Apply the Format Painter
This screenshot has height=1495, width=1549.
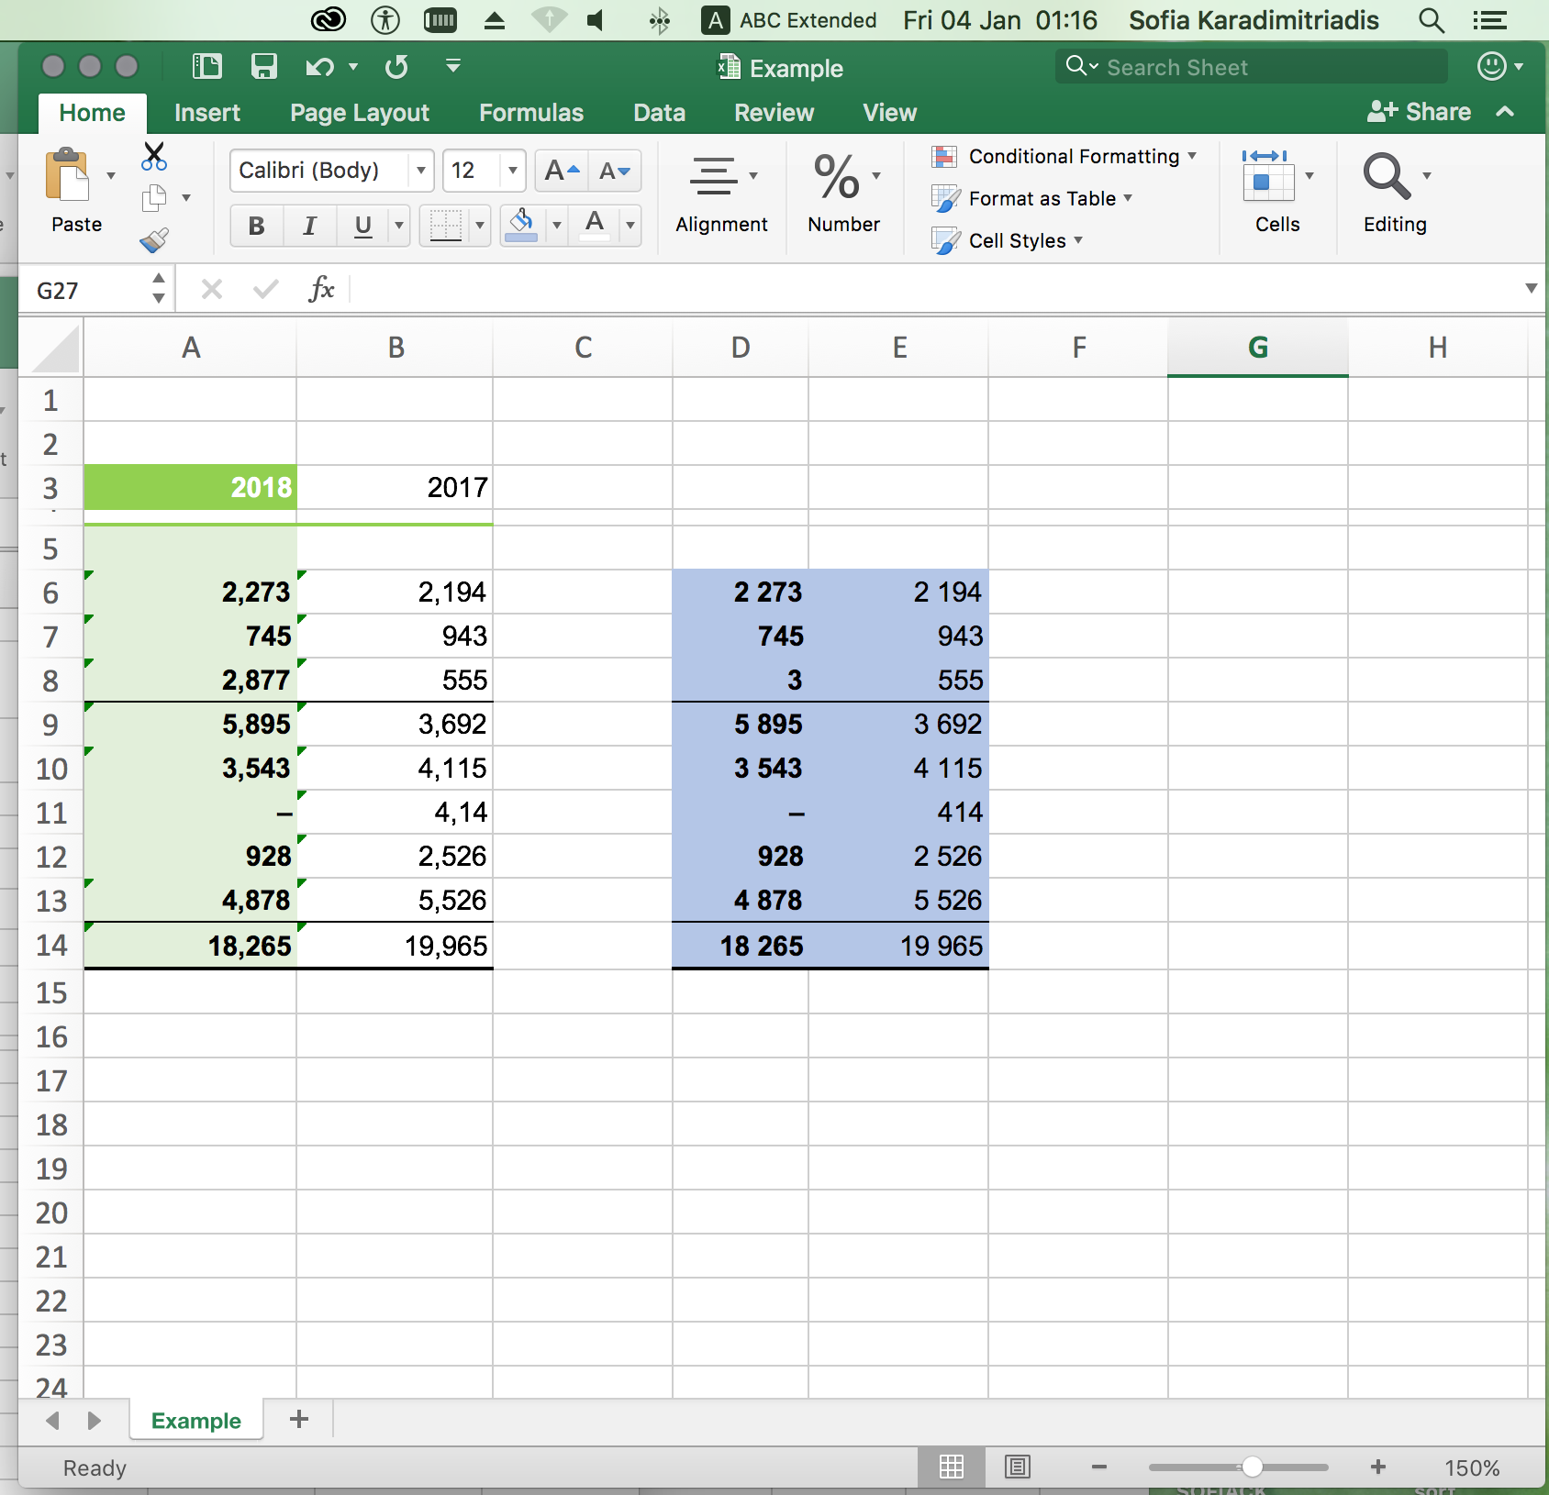coord(153,240)
